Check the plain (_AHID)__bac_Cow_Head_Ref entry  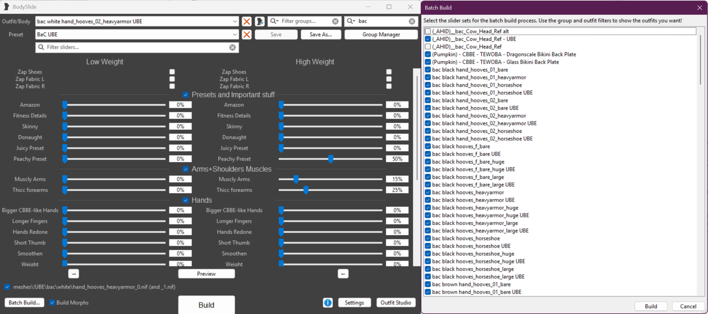[x=428, y=46]
